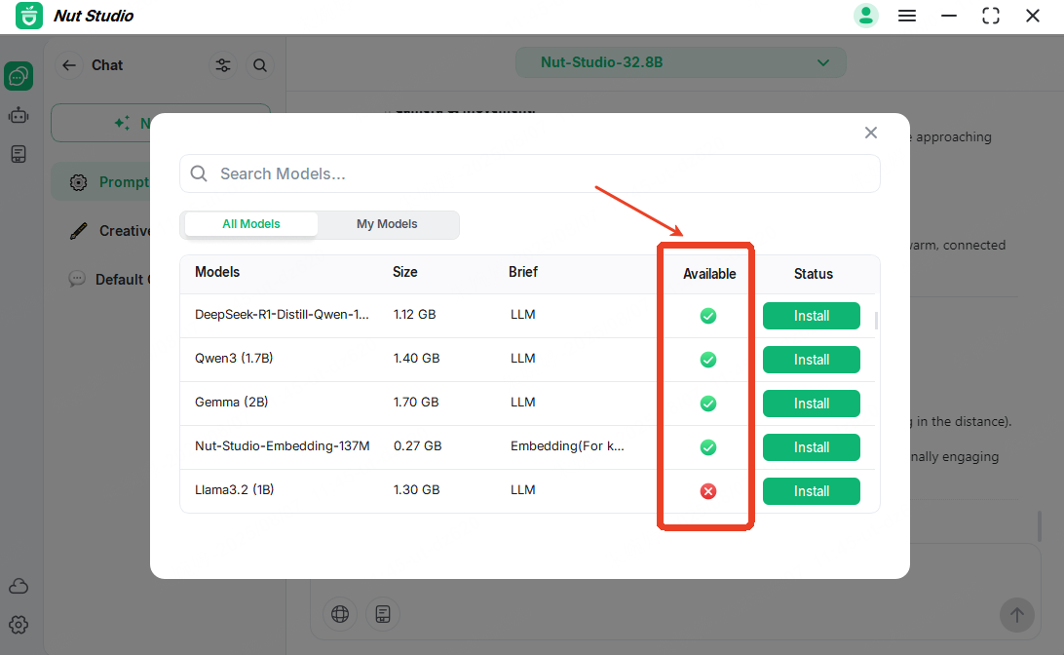
Task: Open the hamburger menu in title bar
Action: pos(907,16)
